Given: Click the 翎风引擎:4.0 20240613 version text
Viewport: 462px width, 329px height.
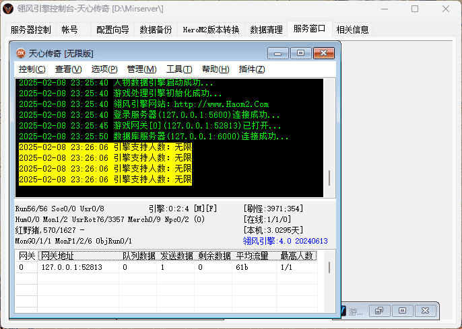Looking at the screenshot, I should [286, 241].
